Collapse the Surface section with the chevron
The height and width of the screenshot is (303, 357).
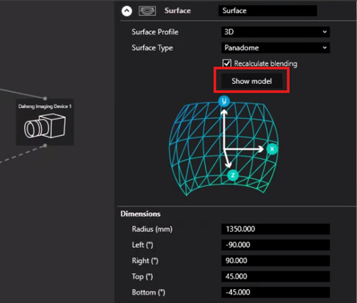(127, 11)
